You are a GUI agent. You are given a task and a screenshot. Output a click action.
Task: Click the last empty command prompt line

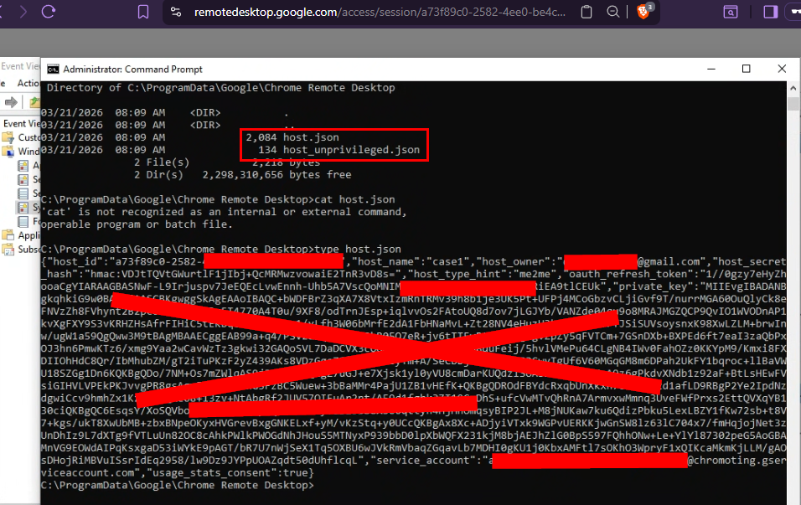point(178,485)
